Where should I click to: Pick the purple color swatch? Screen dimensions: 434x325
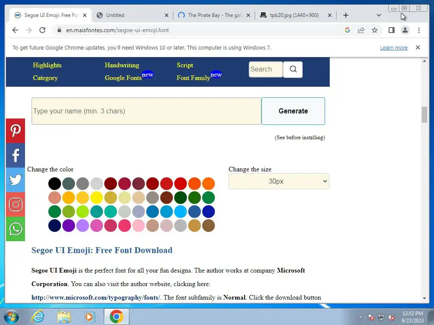click(x=69, y=226)
